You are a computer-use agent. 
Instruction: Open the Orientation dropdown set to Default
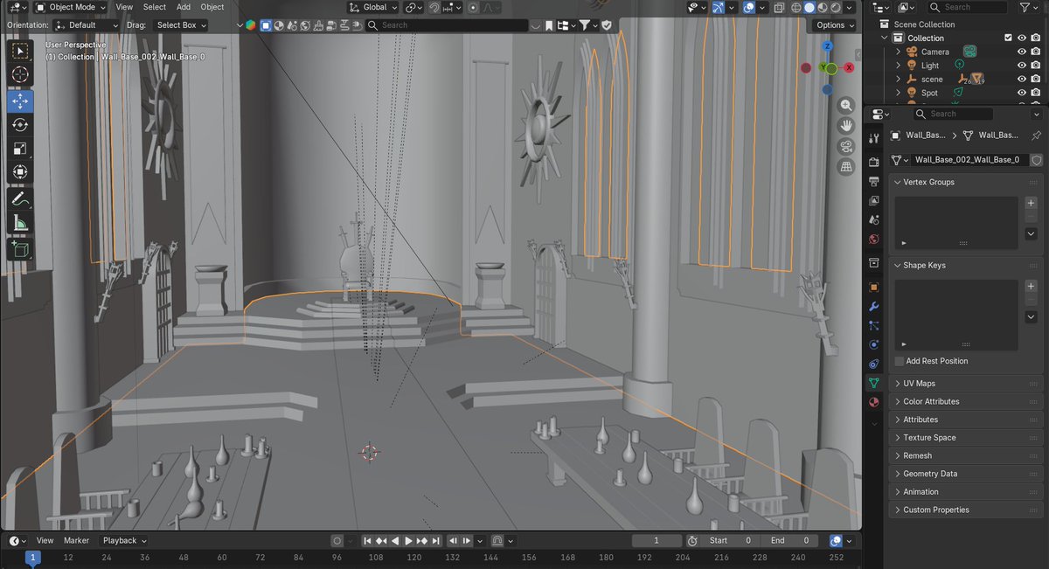pyautogui.click(x=85, y=24)
